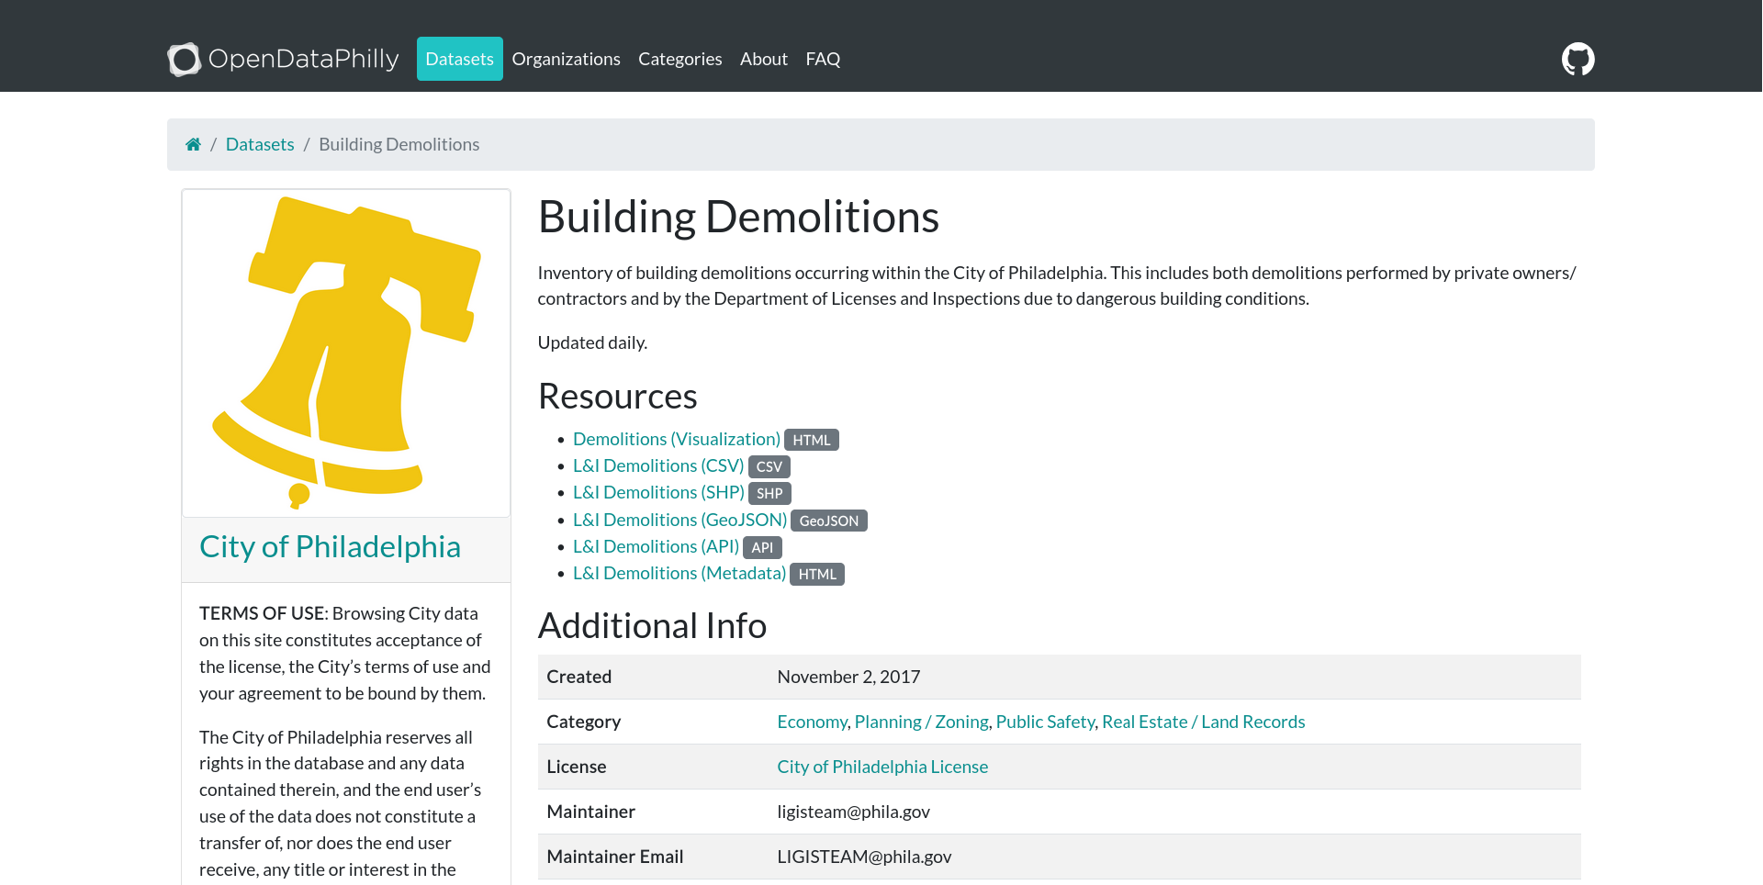The width and height of the screenshot is (1763, 885).
Task: Click the Datasets breadcrumb link
Action: [x=260, y=144]
